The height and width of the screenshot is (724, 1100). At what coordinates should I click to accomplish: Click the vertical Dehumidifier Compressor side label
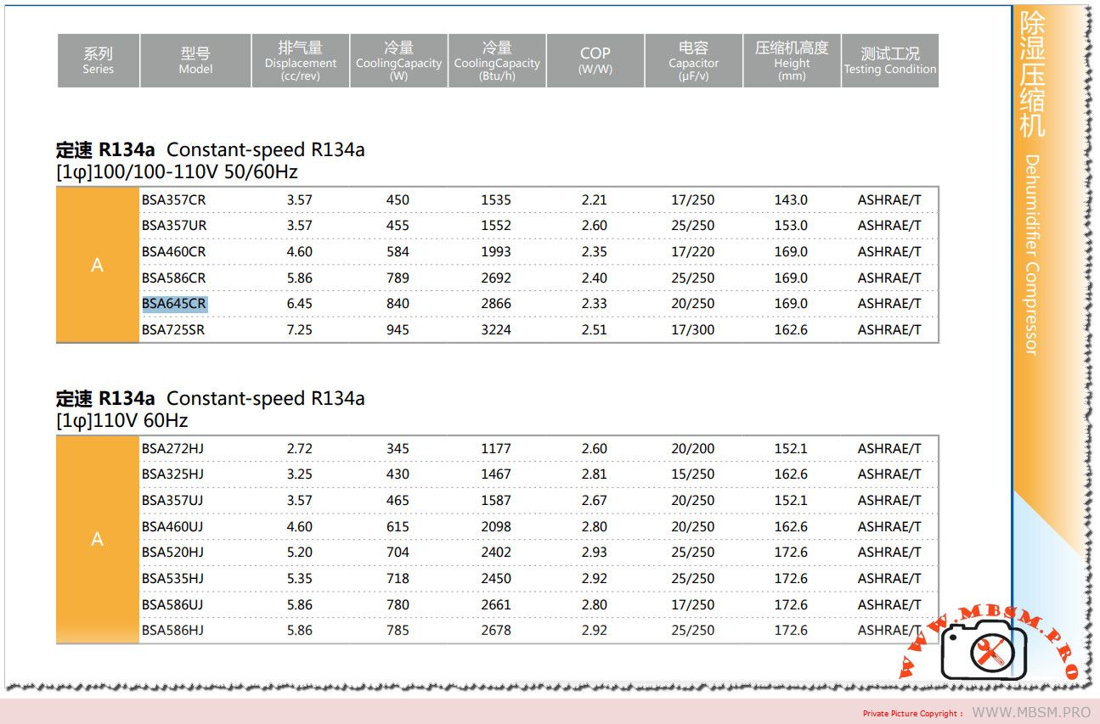coord(1031,255)
